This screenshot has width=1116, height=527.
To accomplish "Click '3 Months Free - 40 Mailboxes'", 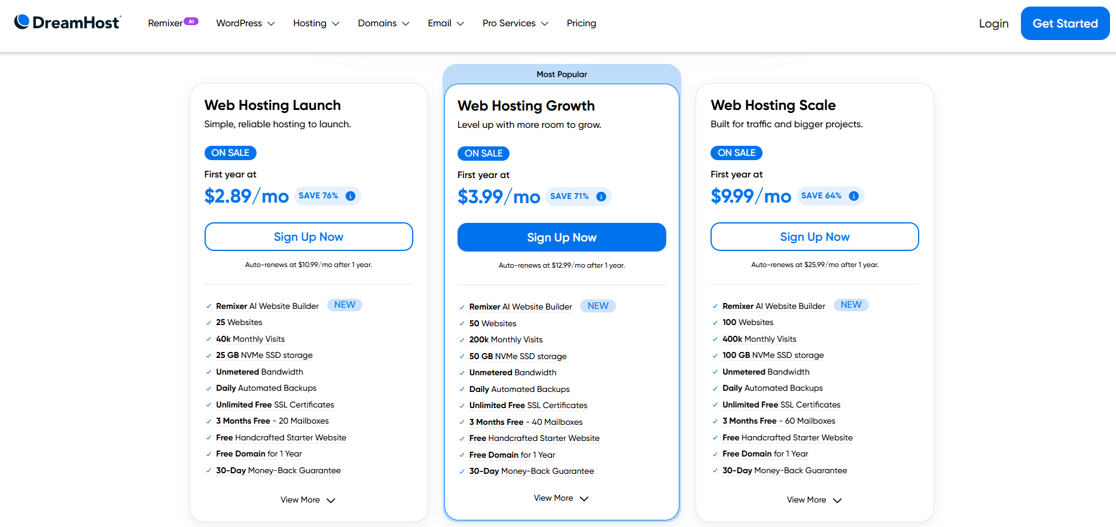I will coord(526,422).
